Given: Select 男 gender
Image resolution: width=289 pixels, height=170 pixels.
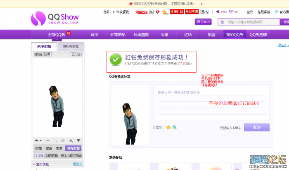Looking at the screenshot, I should click(x=73, y=55).
